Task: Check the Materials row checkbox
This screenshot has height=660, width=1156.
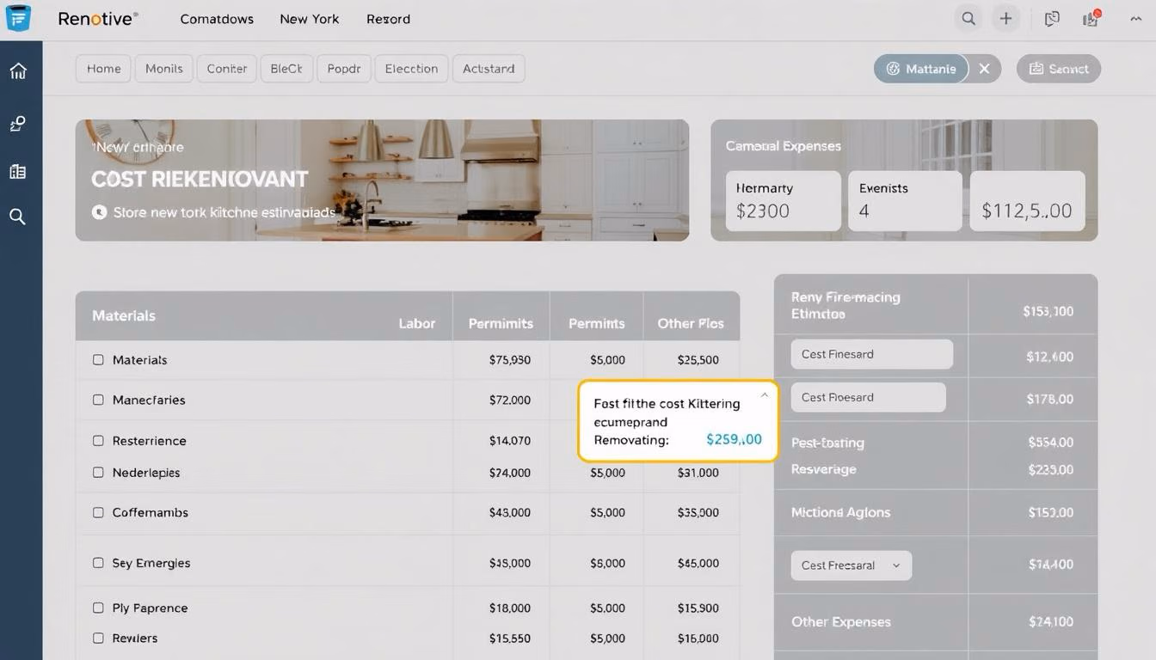Action: [98, 360]
